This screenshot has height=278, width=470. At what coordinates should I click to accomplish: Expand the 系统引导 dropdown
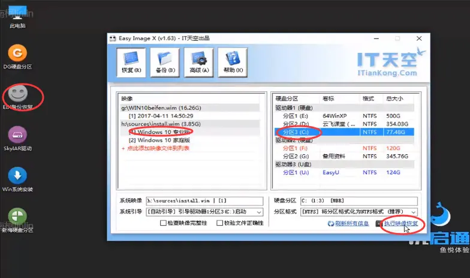click(x=259, y=212)
